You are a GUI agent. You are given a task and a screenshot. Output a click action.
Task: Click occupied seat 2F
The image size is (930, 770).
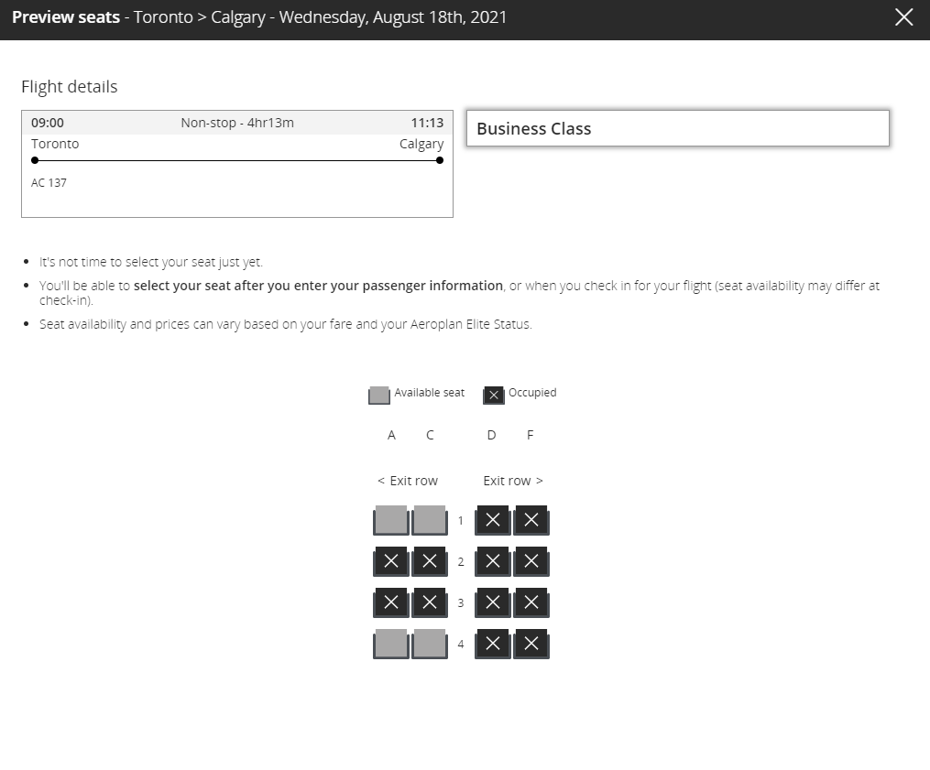(x=531, y=561)
